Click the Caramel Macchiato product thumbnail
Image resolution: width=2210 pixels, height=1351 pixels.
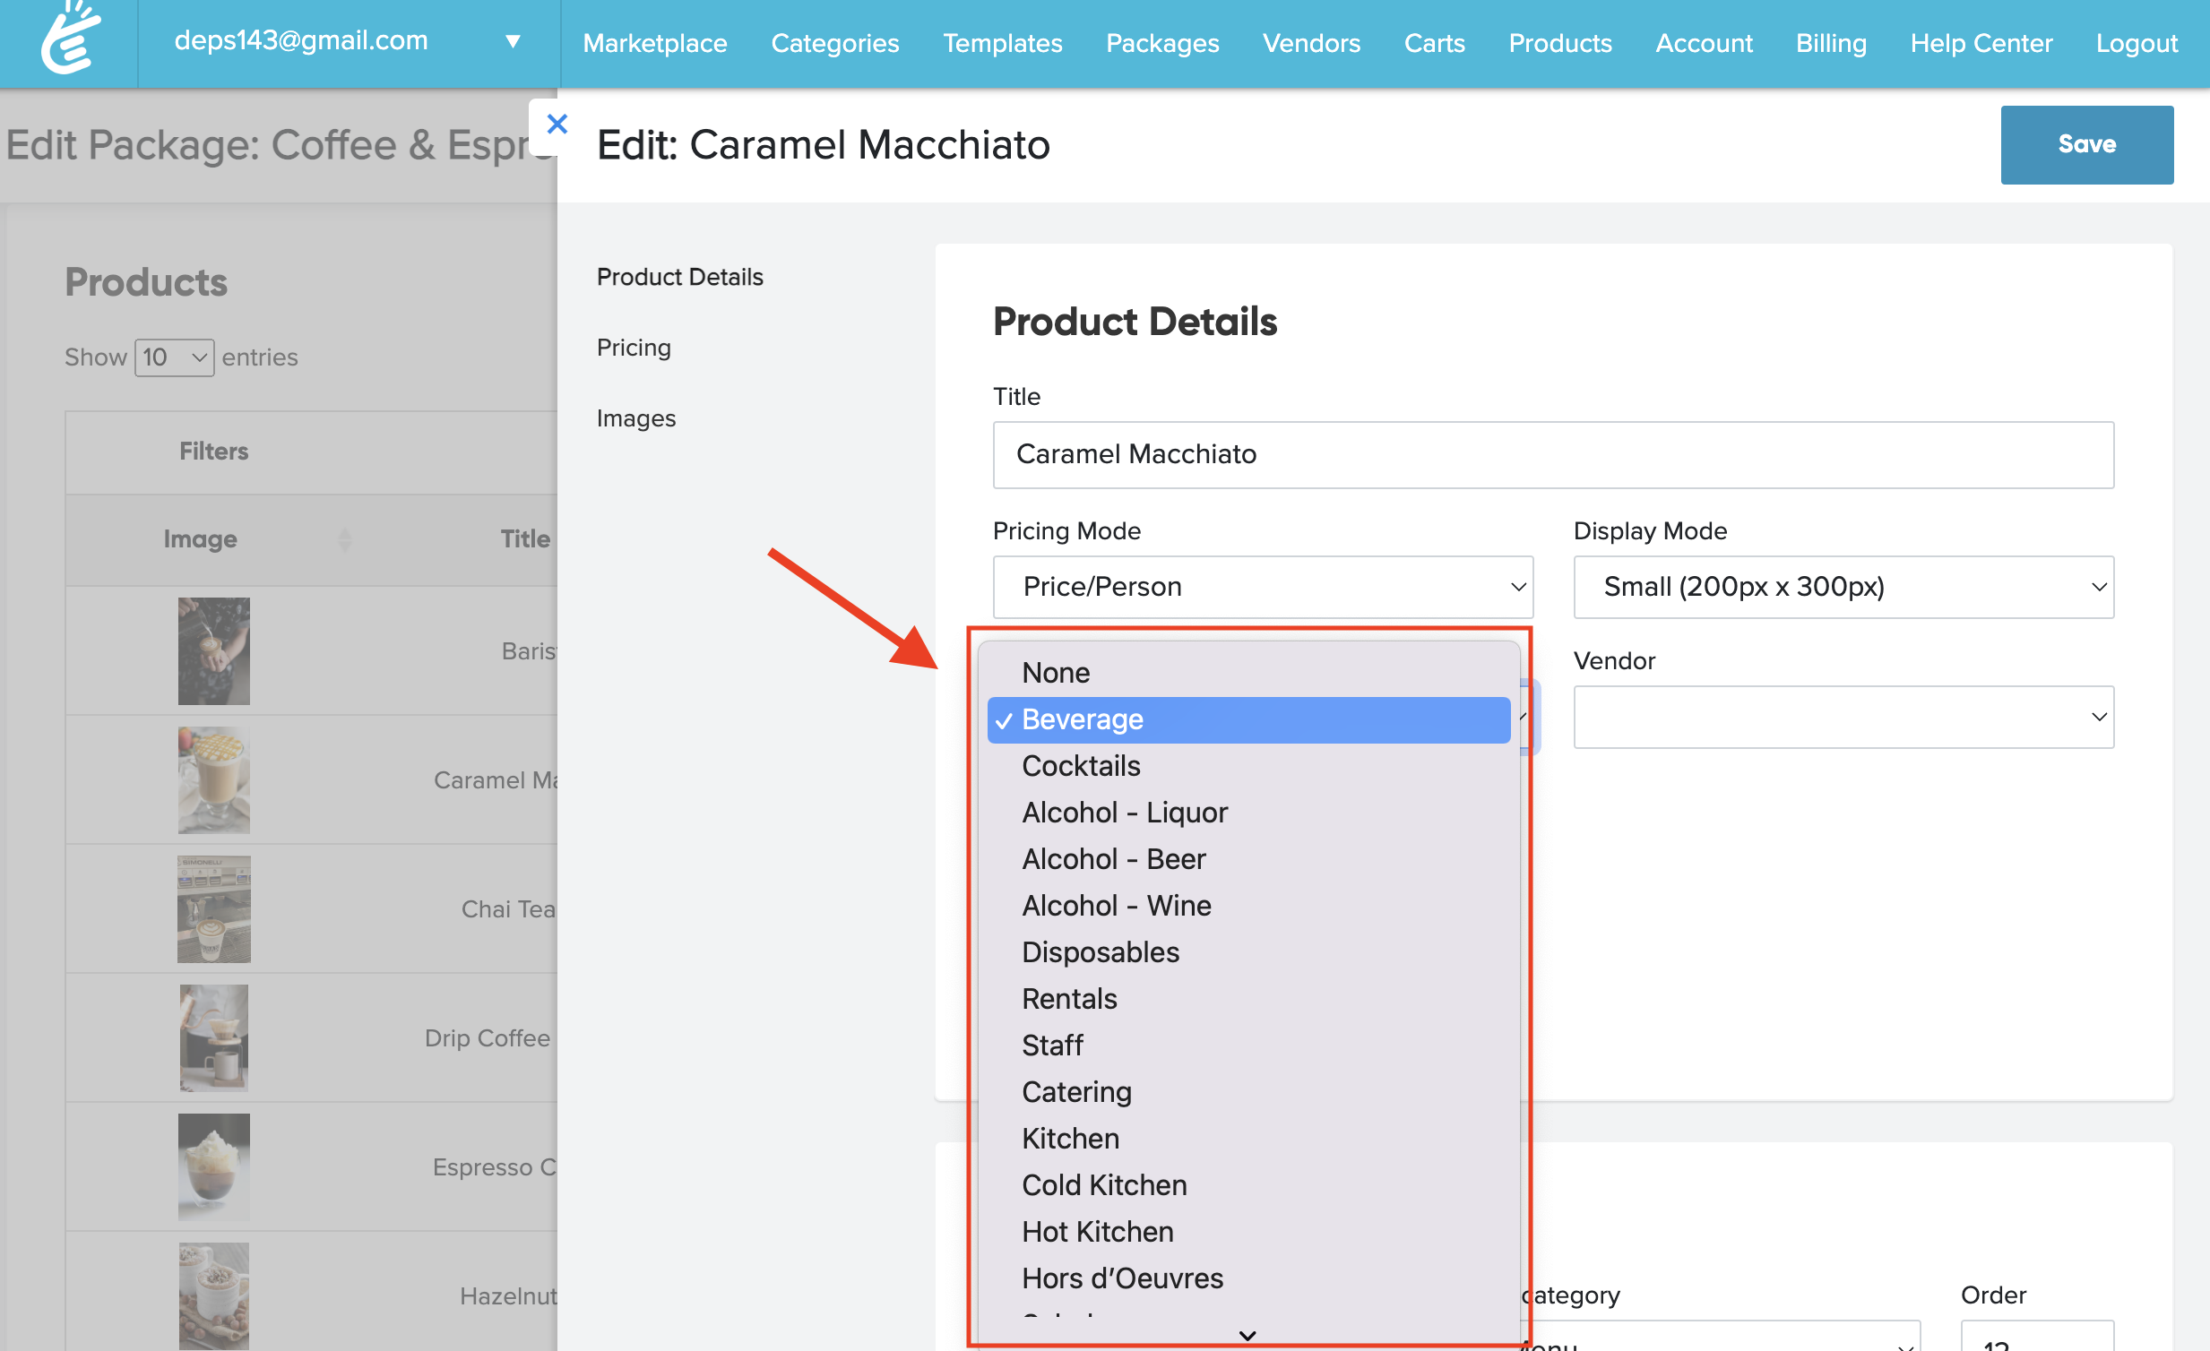[213, 779]
